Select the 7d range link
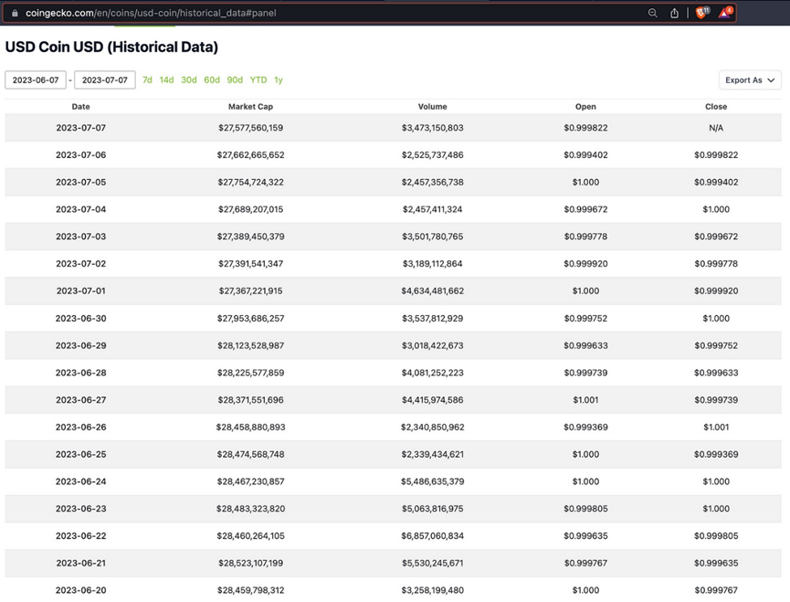The height and width of the screenshot is (602, 790). click(x=147, y=80)
